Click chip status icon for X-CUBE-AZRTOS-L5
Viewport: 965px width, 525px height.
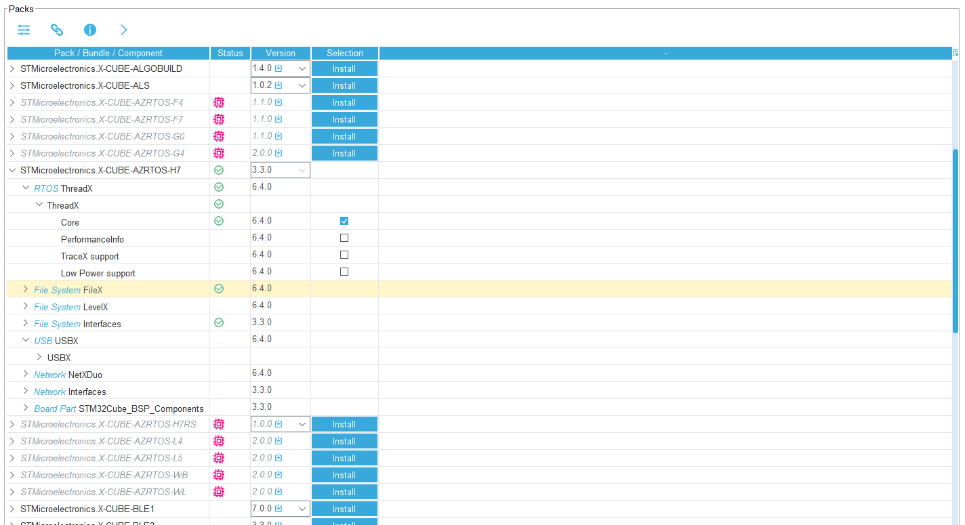point(218,458)
